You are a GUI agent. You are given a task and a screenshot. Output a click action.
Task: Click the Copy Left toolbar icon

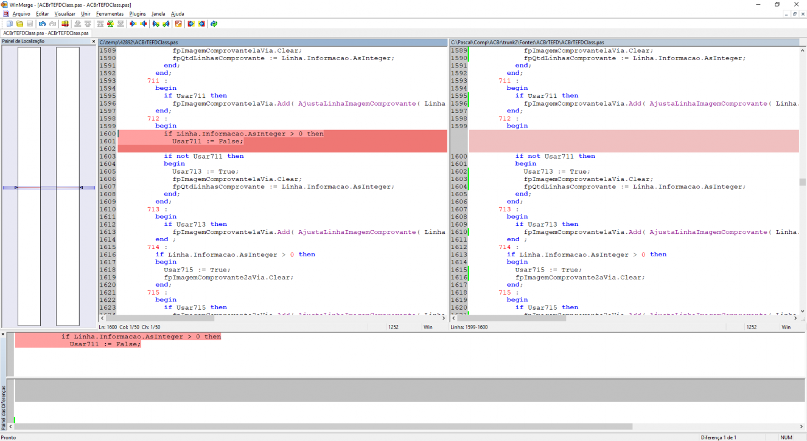point(143,24)
